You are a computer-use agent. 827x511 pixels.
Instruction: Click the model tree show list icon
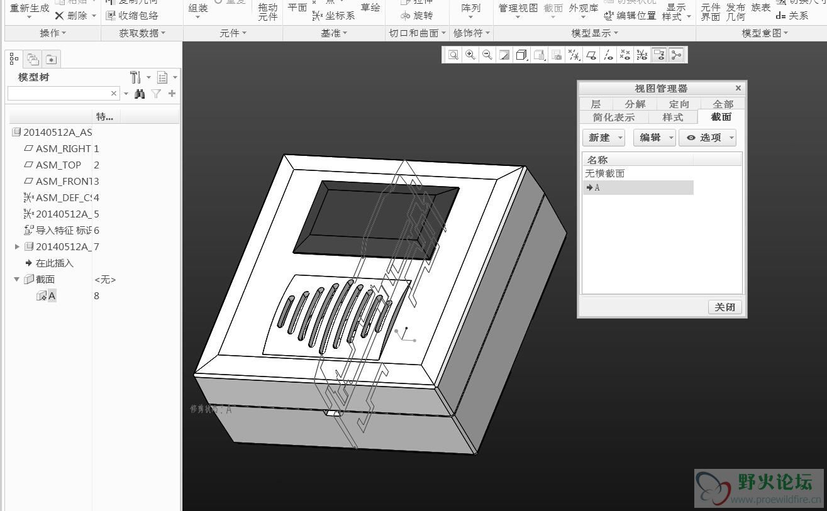pos(162,77)
